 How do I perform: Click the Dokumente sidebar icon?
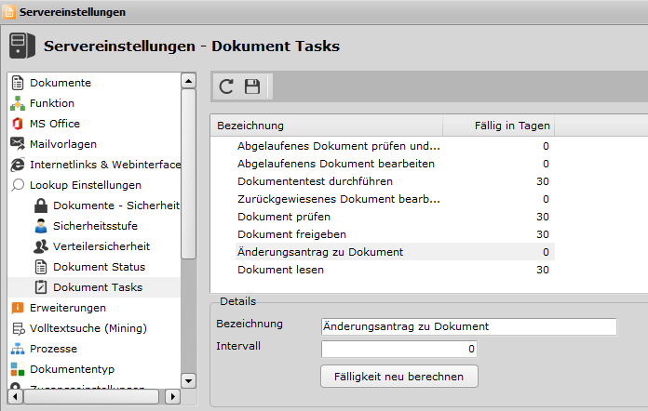point(18,83)
